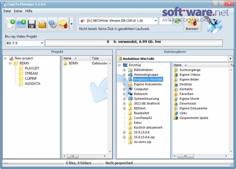The width and height of the screenshot is (236, 169).
Task: Collapse the BDMV tree node
Action: [10, 63]
